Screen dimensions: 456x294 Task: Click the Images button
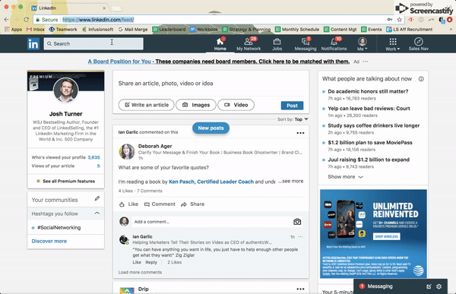pos(196,105)
